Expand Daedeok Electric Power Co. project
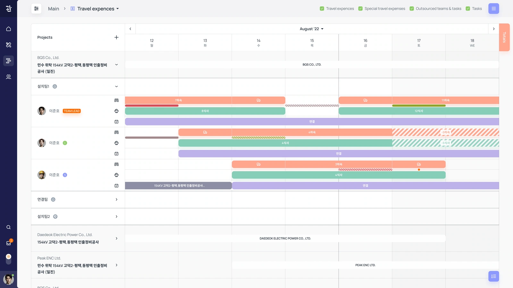Image resolution: width=513 pixels, height=288 pixels. click(116, 238)
